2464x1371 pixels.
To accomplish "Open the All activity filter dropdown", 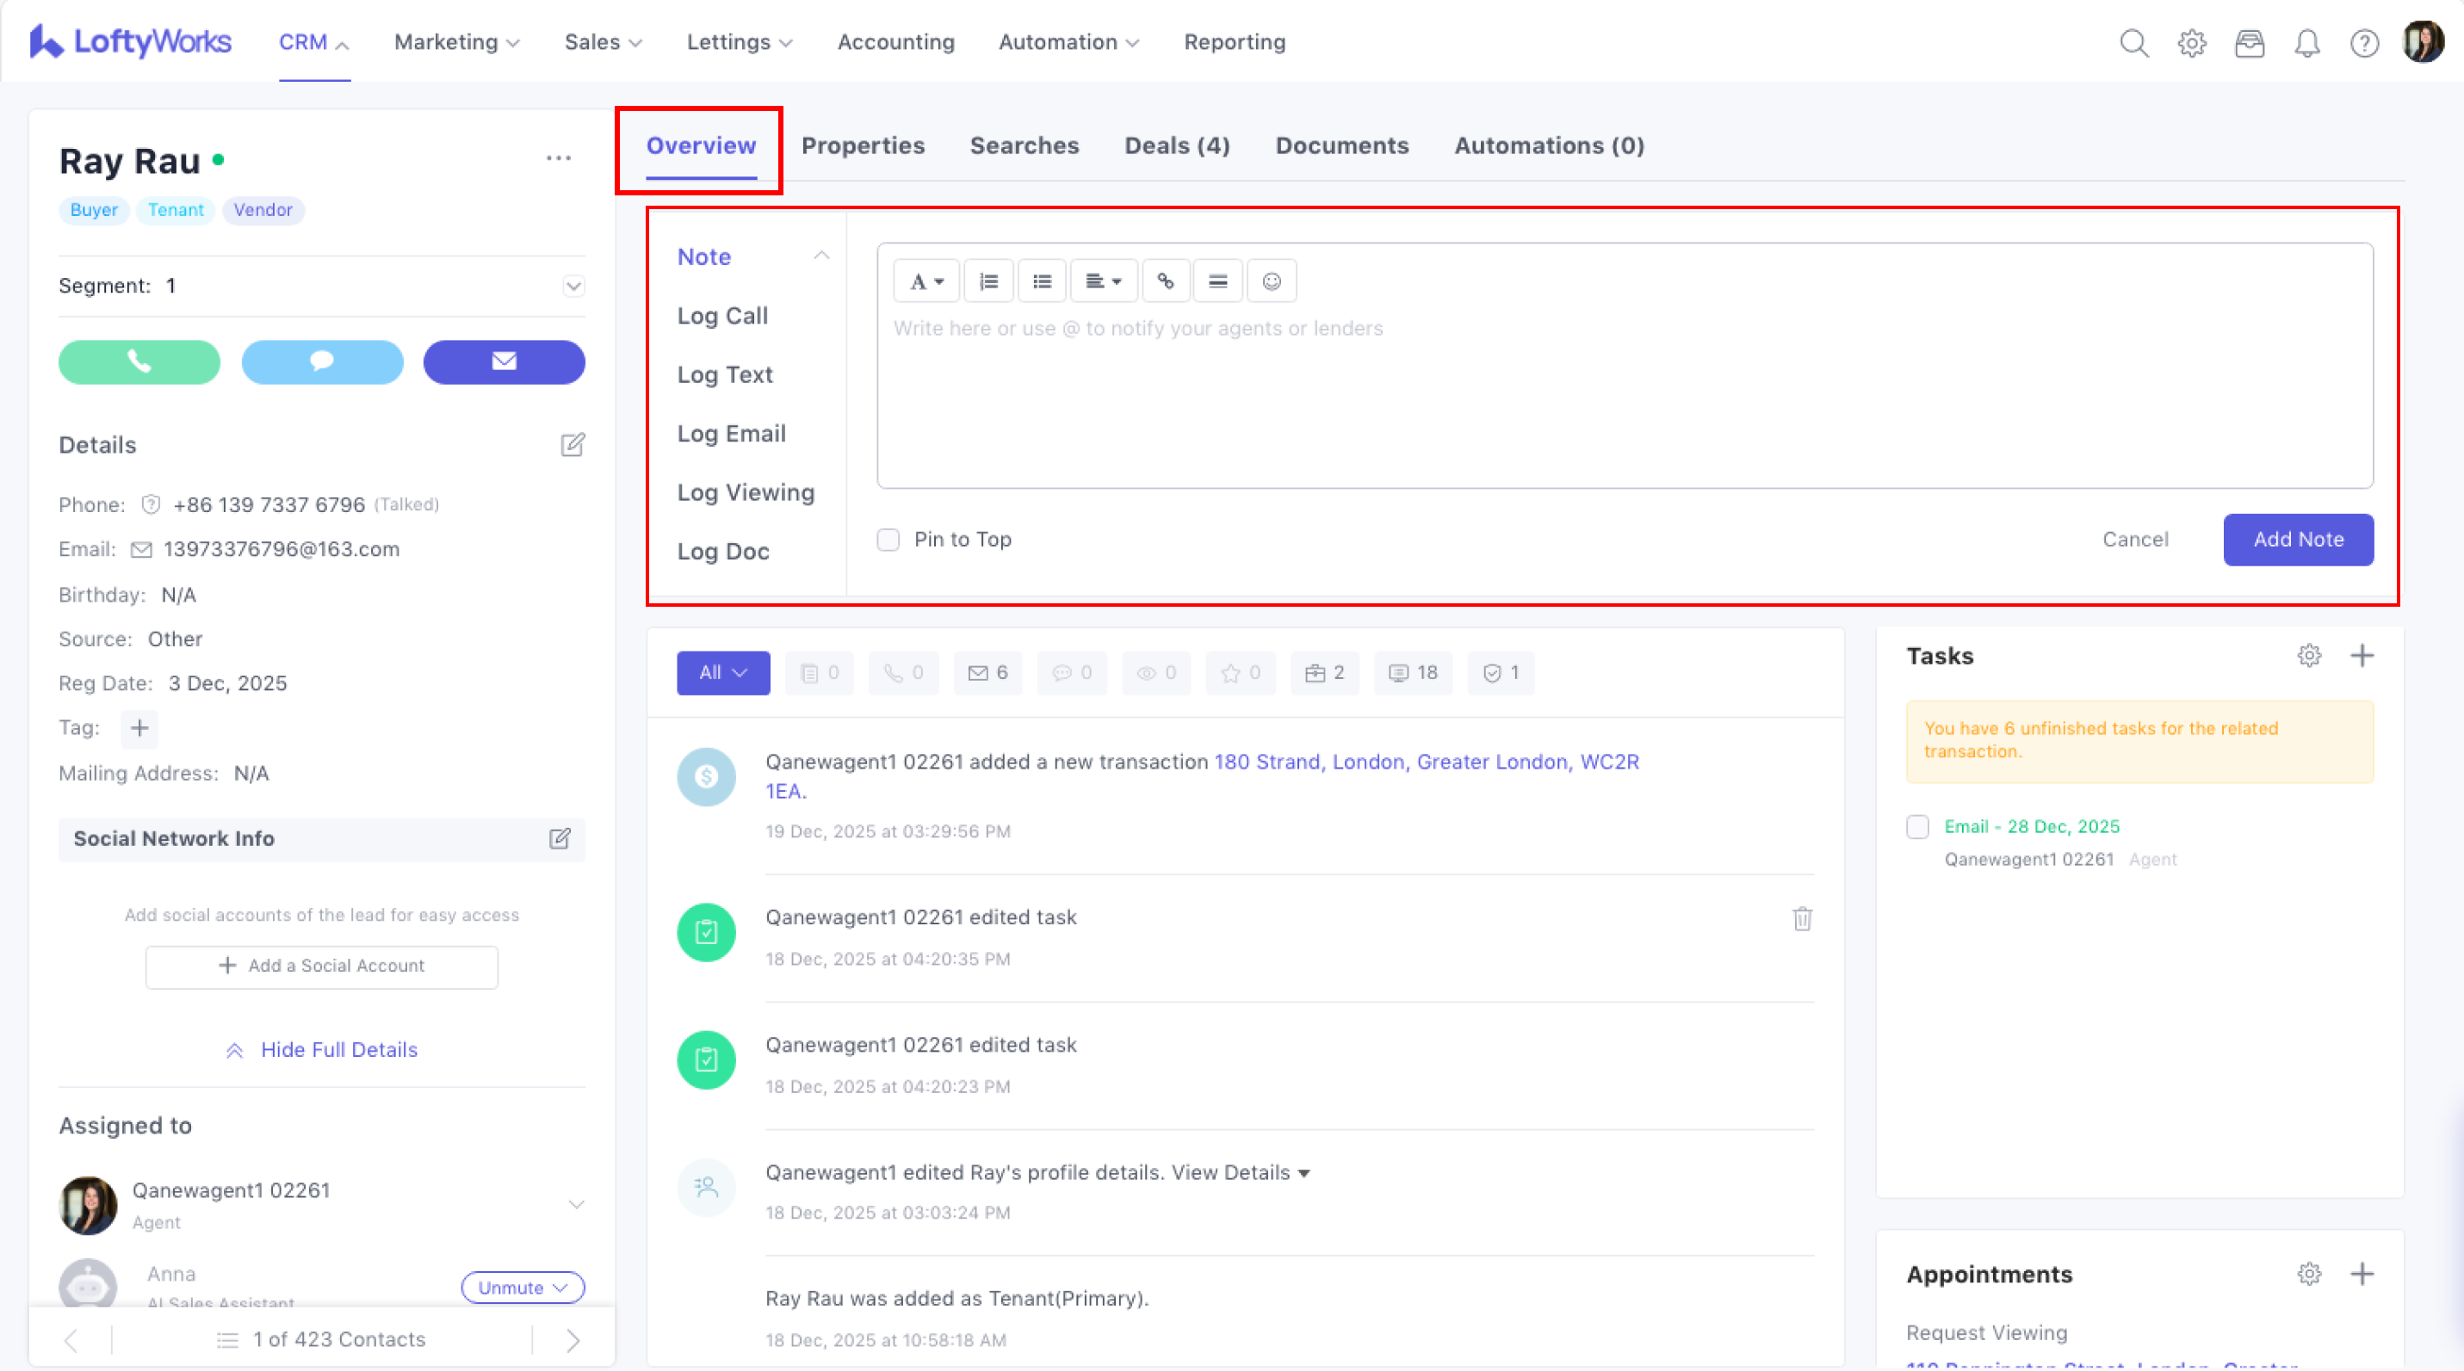I will (722, 673).
